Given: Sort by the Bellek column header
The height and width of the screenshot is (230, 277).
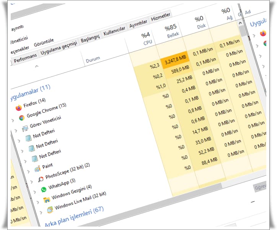Looking at the screenshot, I should point(172,31).
